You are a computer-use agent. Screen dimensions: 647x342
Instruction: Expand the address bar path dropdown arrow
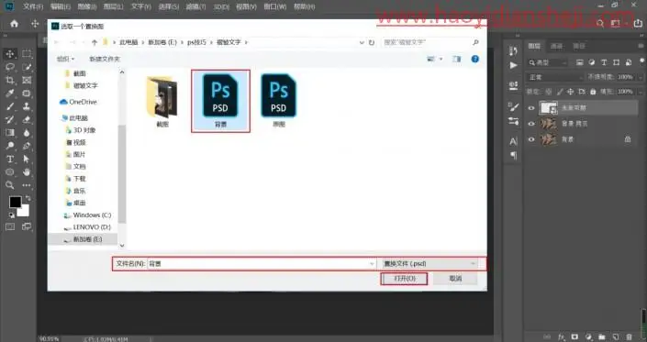point(362,42)
